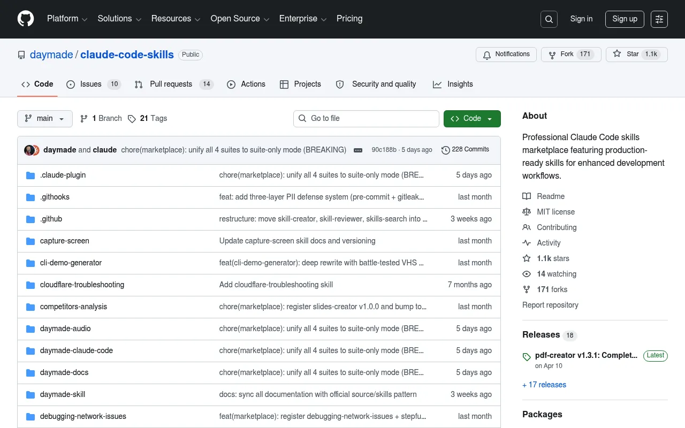685x428 pixels.
Task: Click the commit history clock icon
Action: pos(445,150)
